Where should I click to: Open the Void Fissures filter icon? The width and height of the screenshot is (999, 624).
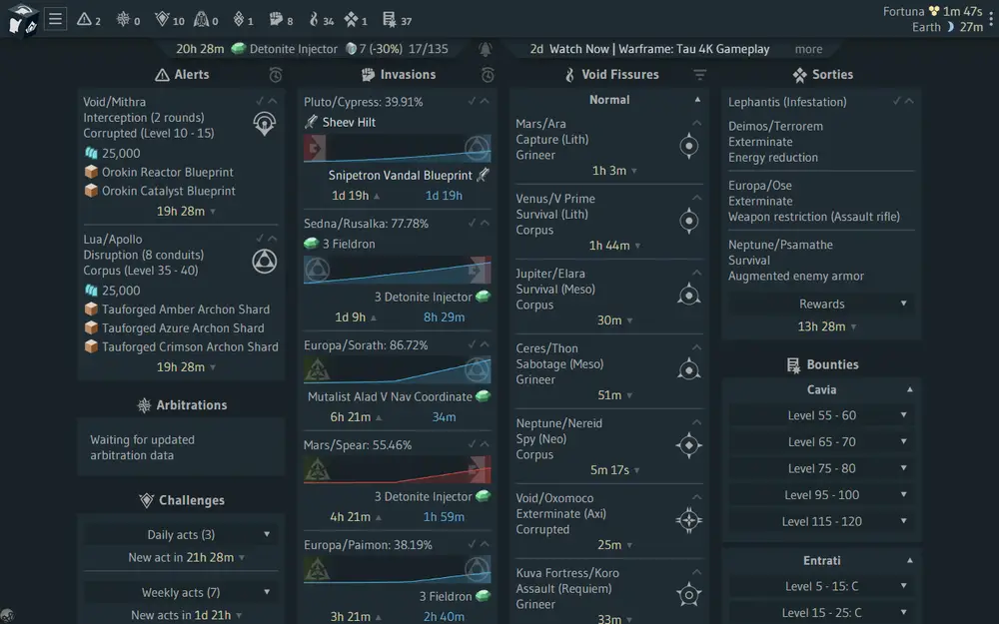pos(699,75)
